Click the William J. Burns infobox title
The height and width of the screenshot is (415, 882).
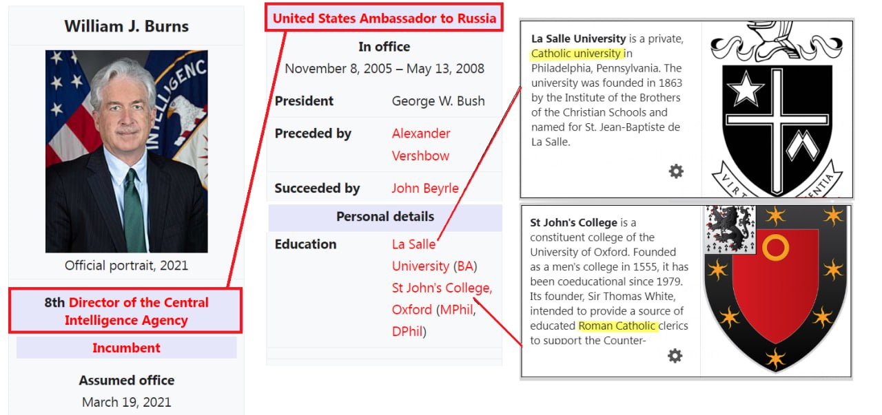click(x=127, y=27)
